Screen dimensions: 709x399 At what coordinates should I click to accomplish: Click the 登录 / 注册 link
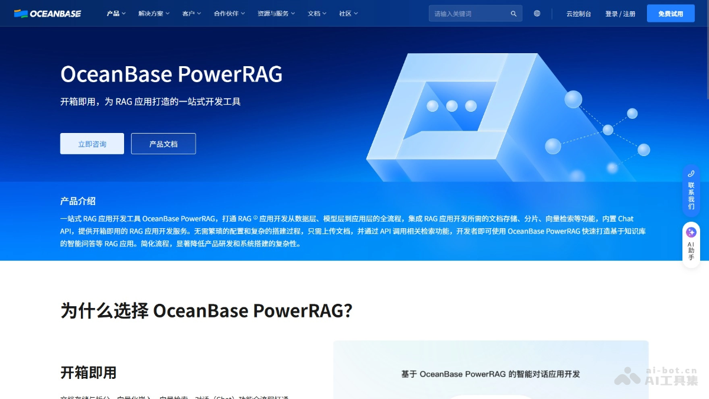[x=619, y=13]
